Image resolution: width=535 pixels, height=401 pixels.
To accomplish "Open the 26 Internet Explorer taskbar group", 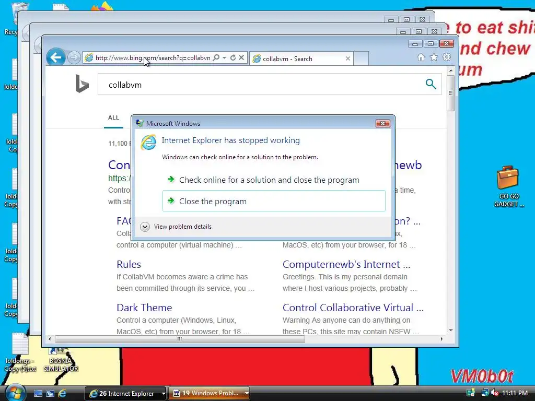I will (x=125, y=393).
